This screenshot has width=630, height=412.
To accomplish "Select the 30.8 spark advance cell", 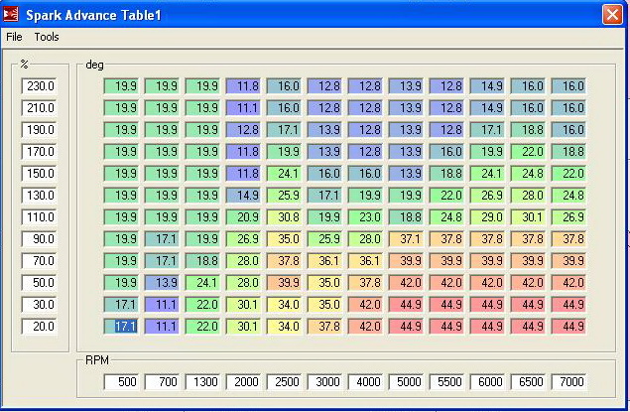I will [286, 217].
